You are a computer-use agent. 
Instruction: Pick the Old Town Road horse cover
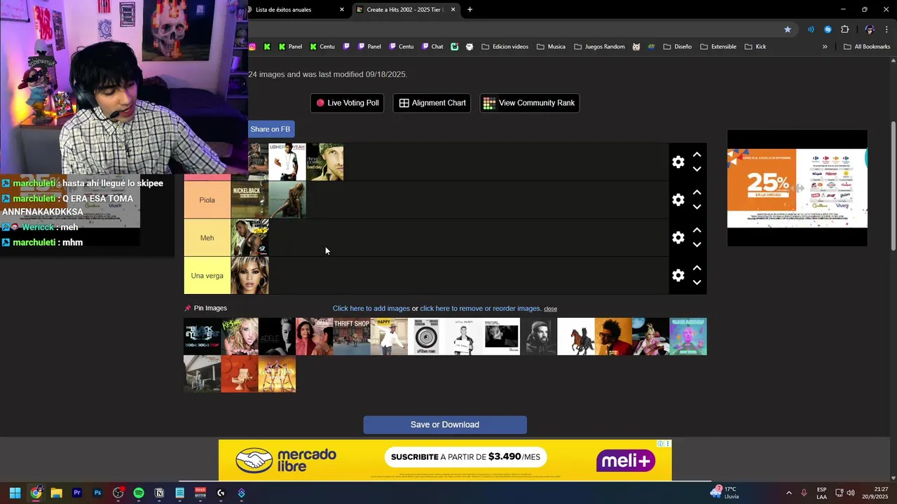(576, 337)
